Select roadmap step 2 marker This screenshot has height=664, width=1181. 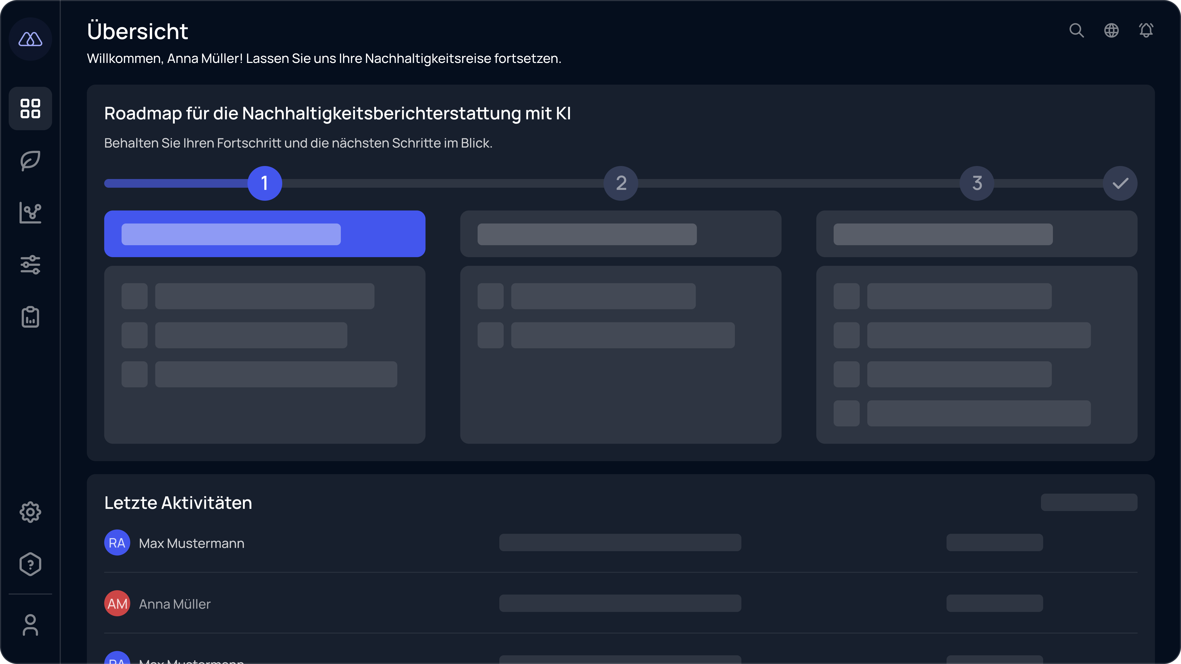[x=621, y=183]
